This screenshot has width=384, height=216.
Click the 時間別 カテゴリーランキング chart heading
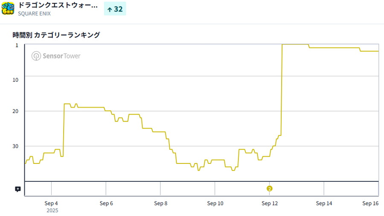point(56,35)
